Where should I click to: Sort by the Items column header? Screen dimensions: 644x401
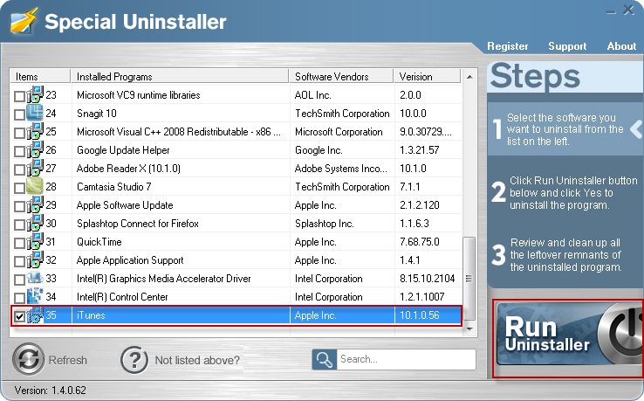pyautogui.click(x=40, y=77)
